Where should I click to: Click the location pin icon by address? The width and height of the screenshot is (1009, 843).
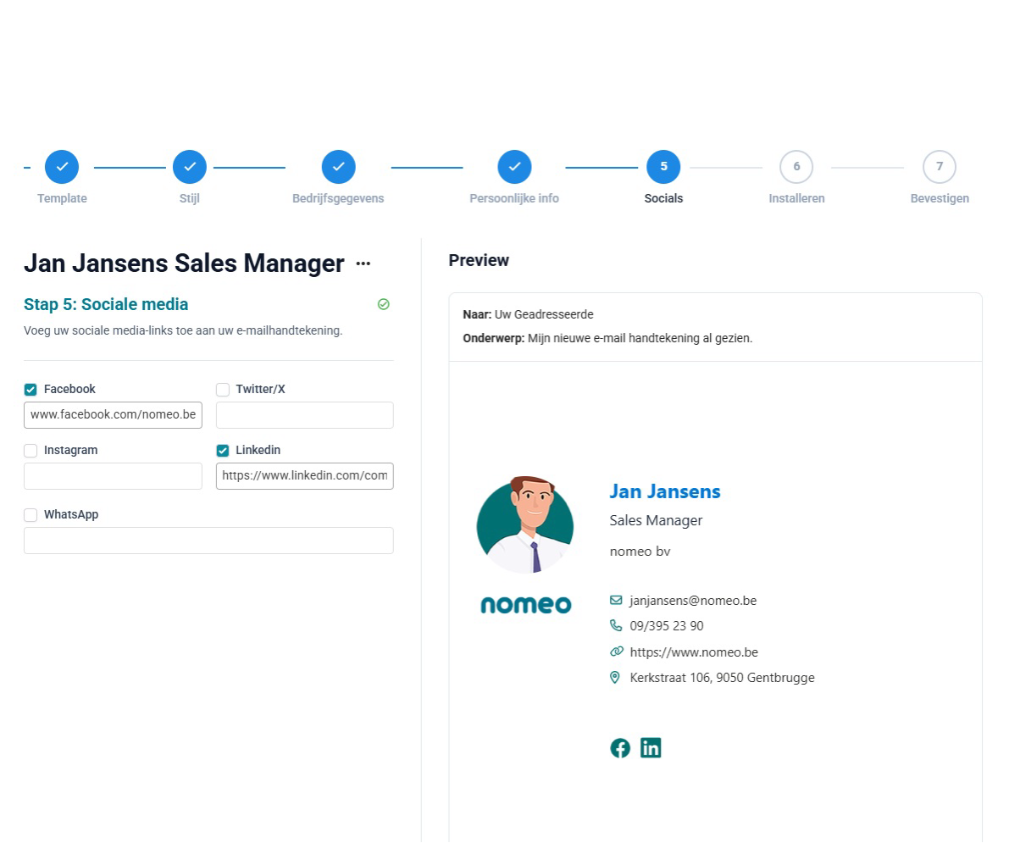click(x=615, y=677)
